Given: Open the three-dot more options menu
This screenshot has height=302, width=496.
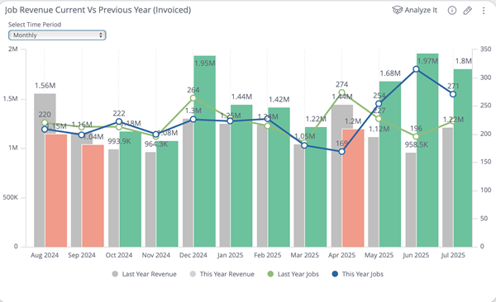Looking at the screenshot, I should coord(484,11).
